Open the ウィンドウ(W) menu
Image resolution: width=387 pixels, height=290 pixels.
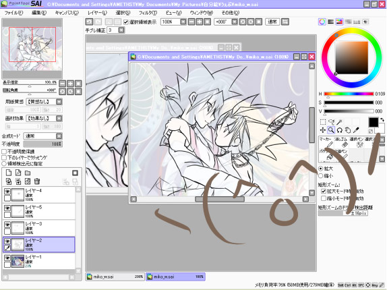(202, 13)
